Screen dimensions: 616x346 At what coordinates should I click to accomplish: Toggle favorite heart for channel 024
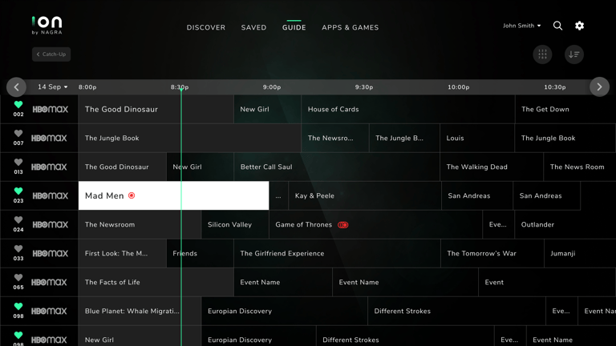pos(18,220)
